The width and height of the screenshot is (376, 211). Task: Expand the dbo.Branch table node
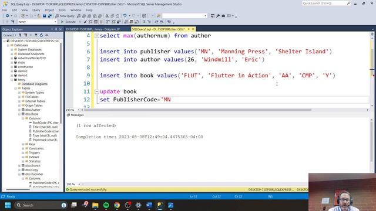coord(19,166)
